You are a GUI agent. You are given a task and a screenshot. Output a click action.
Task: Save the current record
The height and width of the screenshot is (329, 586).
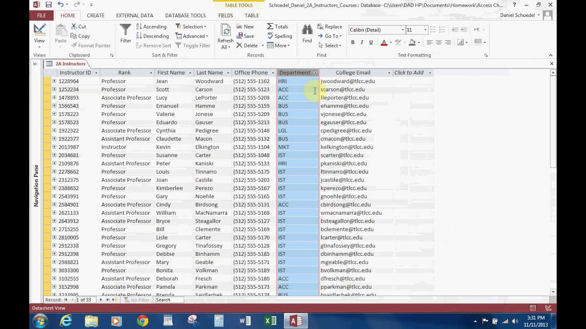(245, 36)
